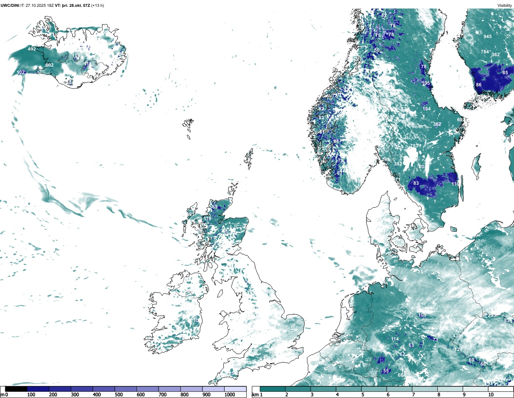Click the '69' value on Sweden's east coast

(x=460, y=120)
